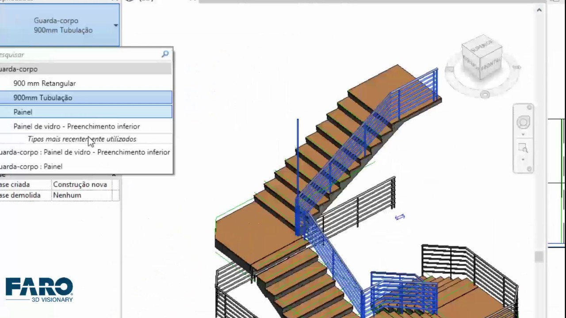Expand the type selector dropdown arrow
Viewport: 566px width, 318px height.
(115, 26)
